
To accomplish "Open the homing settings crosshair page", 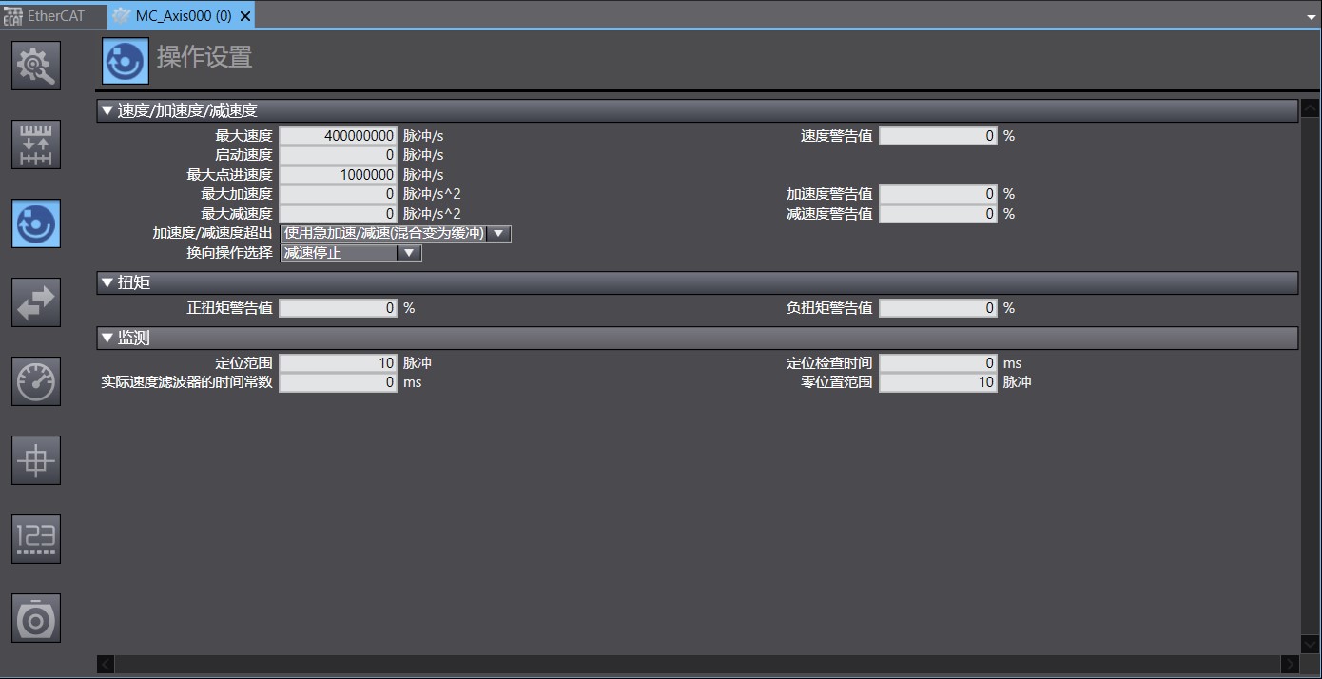I will coord(35,459).
